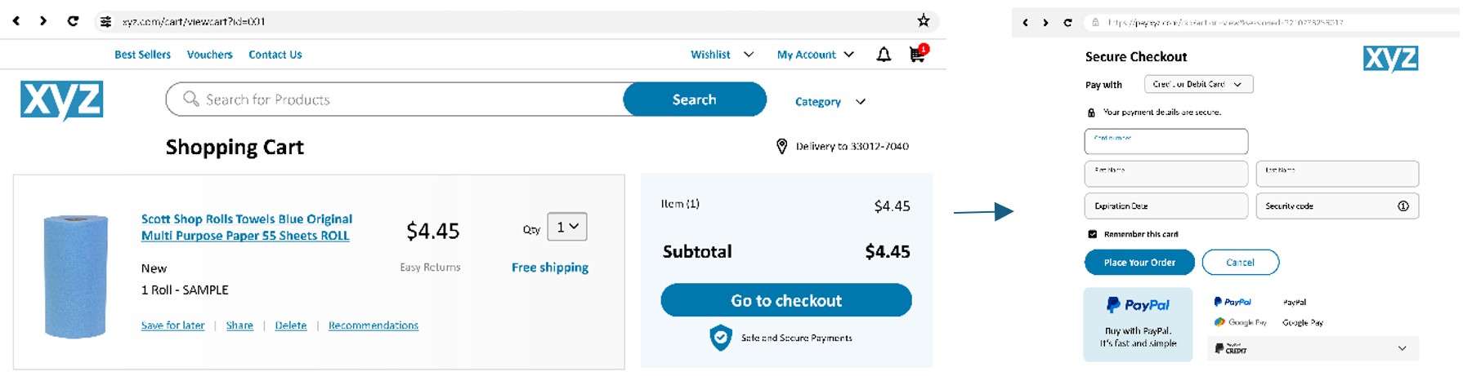The width and height of the screenshot is (1463, 376).
Task: Open the shopping cart icon with badge
Action: 919,54
